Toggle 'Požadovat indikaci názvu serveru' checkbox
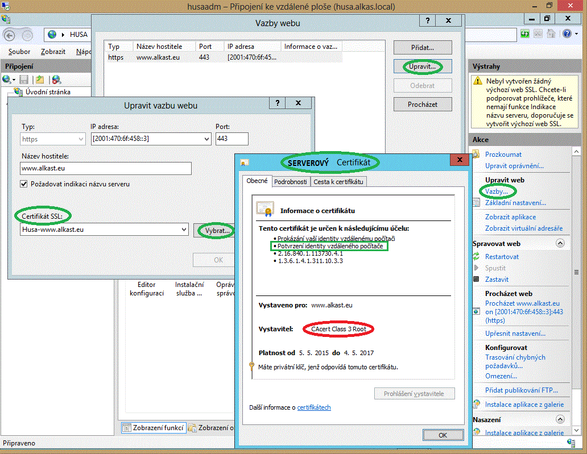This screenshot has width=587, height=454. 24,184
